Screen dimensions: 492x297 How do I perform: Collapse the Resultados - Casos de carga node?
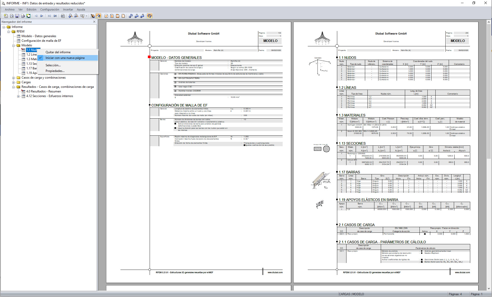pos(14,87)
